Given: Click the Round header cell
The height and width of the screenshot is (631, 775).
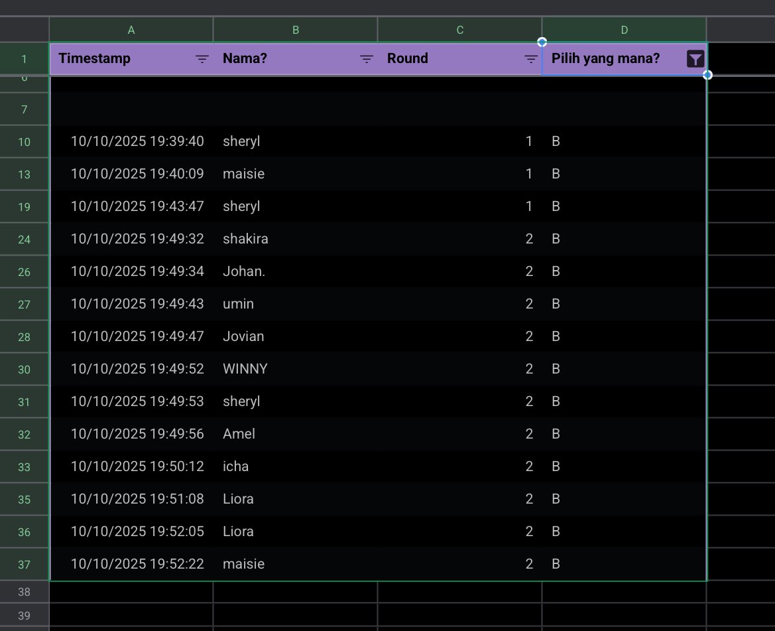Looking at the screenshot, I should coord(459,59).
